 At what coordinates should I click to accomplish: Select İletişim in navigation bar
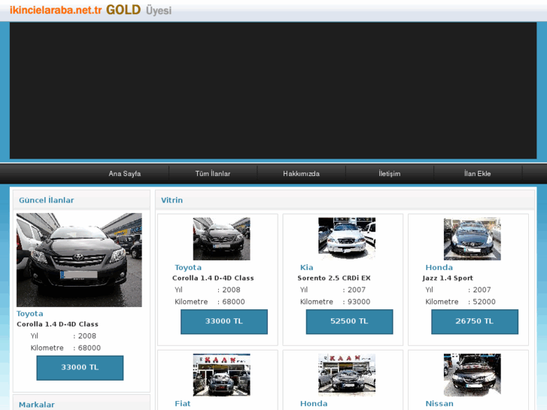click(389, 174)
